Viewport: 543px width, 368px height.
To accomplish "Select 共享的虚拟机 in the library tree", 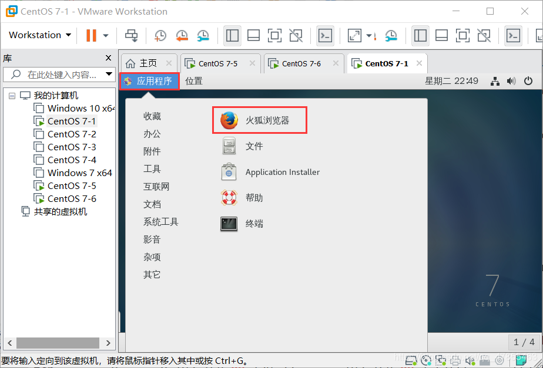I will tap(61, 212).
